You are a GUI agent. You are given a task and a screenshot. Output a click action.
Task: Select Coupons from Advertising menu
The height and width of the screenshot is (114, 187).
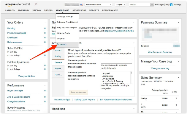pos(61,39)
